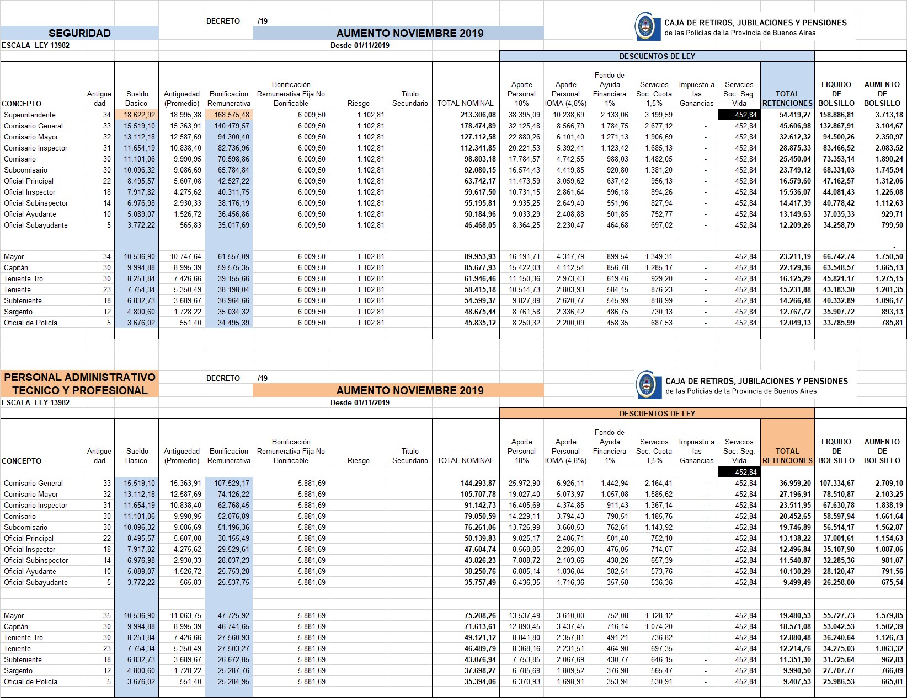Select Oficial de Policía liquido 33.785,99
Screen dimensions: 907x698
pyautogui.click(x=839, y=323)
